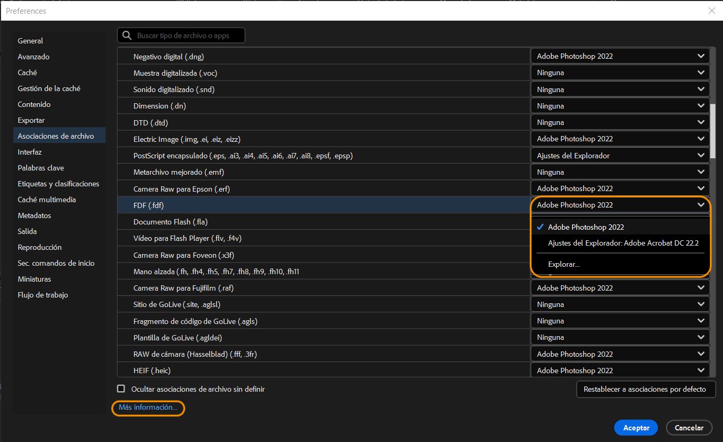The height and width of the screenshot is (442, 723).
Task: Select Documento Flash (.fla) row
Action: coord(324,222)
